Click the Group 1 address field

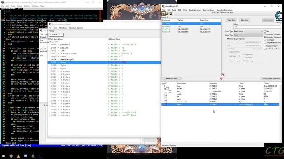tap(56, 34)
